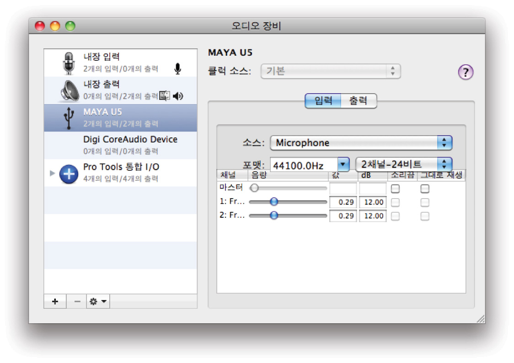Open the gear action menu

click(98, 301)
